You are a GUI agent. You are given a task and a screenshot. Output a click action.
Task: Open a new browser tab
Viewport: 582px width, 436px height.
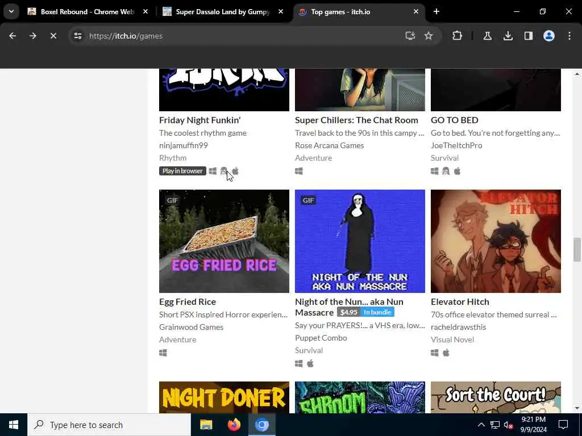436,12
